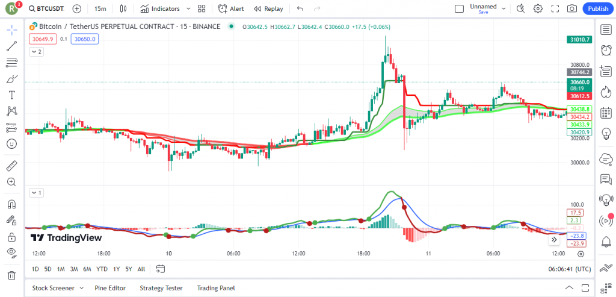Image resolution: width=616 pixels, height=297 pixels.
Task: Select the text annotation tool
Action: coord(12,95)
